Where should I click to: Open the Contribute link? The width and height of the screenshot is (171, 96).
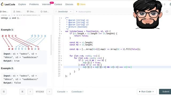77,92
